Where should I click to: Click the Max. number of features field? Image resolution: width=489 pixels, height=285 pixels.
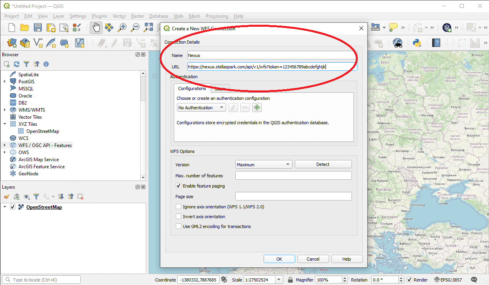[293, 176]
